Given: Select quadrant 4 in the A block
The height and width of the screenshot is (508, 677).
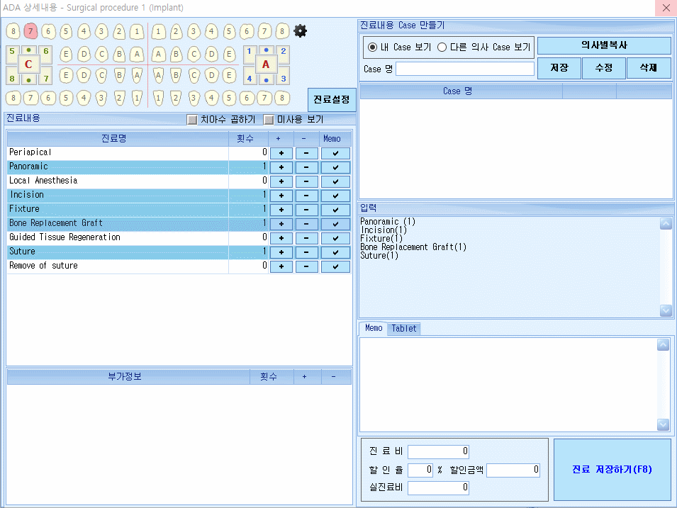Looking at the screenshot, I should pyautogui.click(x=249, y=79).
